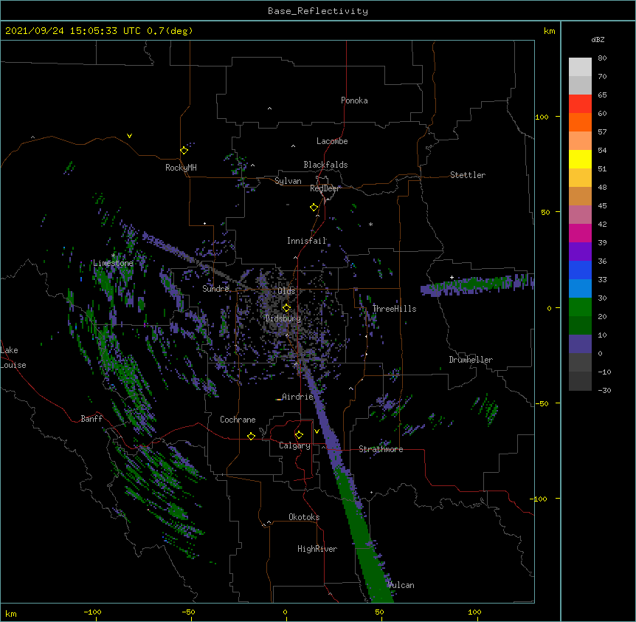The image size is (636, 622).
Task: Click the Blackfalds city label
Action: (x=325, y=165)
